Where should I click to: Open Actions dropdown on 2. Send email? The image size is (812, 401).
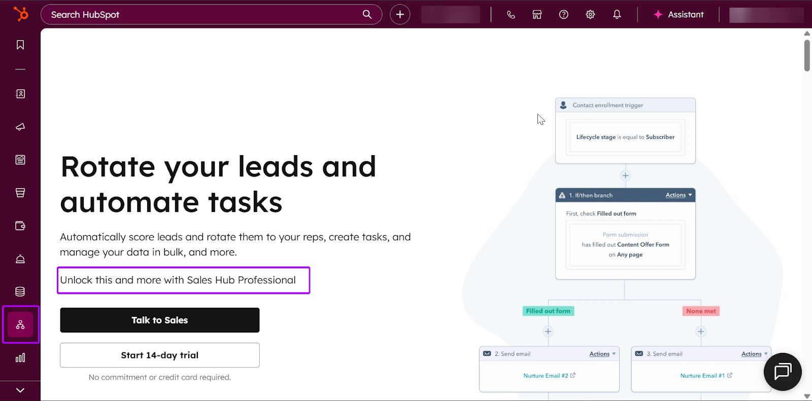[x=602, y=354]
